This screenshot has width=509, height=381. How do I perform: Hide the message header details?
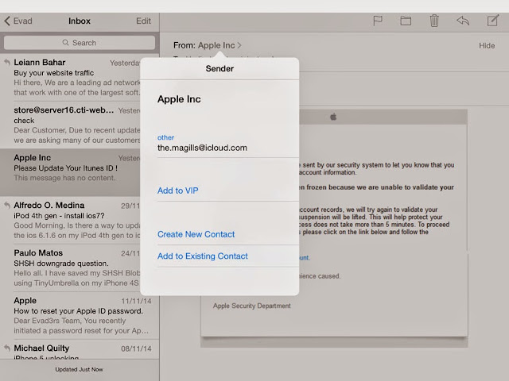tap(487, 46)
